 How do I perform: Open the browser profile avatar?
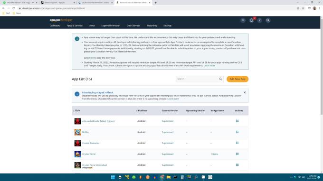tap(314, 8)
